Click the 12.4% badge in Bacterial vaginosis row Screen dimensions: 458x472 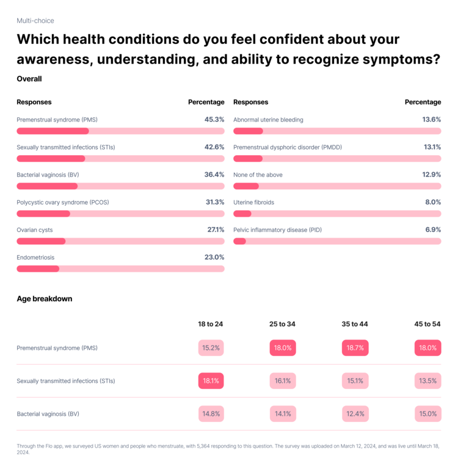coord(355,414)
